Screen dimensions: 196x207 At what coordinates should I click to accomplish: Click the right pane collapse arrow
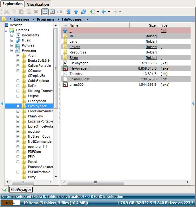[x=193, y=103]
